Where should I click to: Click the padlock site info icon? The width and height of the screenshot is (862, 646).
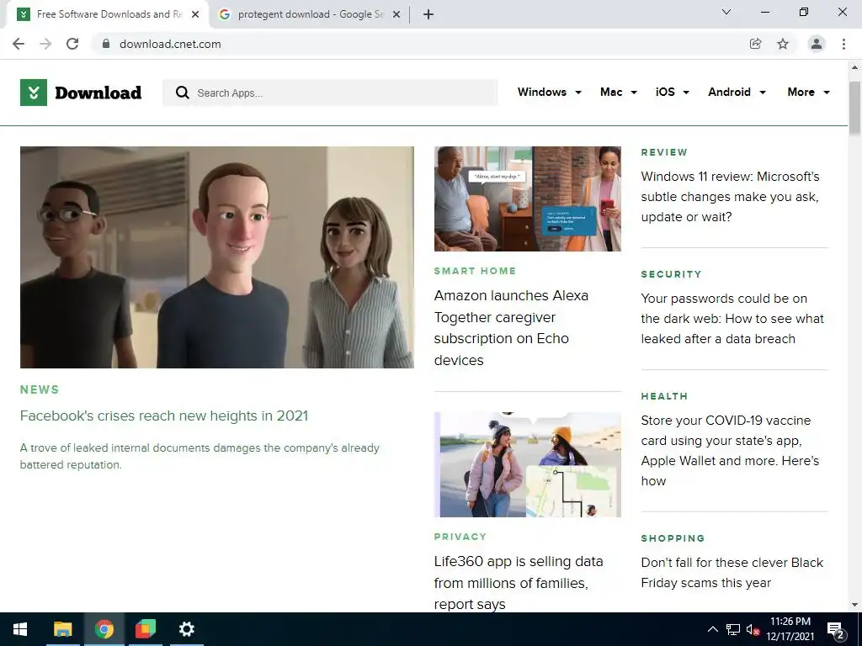pyautogui.click(x=107, y=44)
